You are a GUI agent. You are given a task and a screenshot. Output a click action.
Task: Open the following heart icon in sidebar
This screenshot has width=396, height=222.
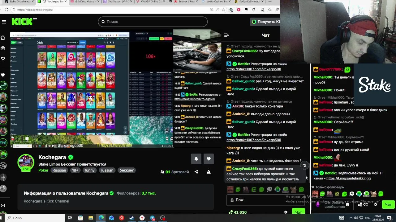tap(3, 59)
